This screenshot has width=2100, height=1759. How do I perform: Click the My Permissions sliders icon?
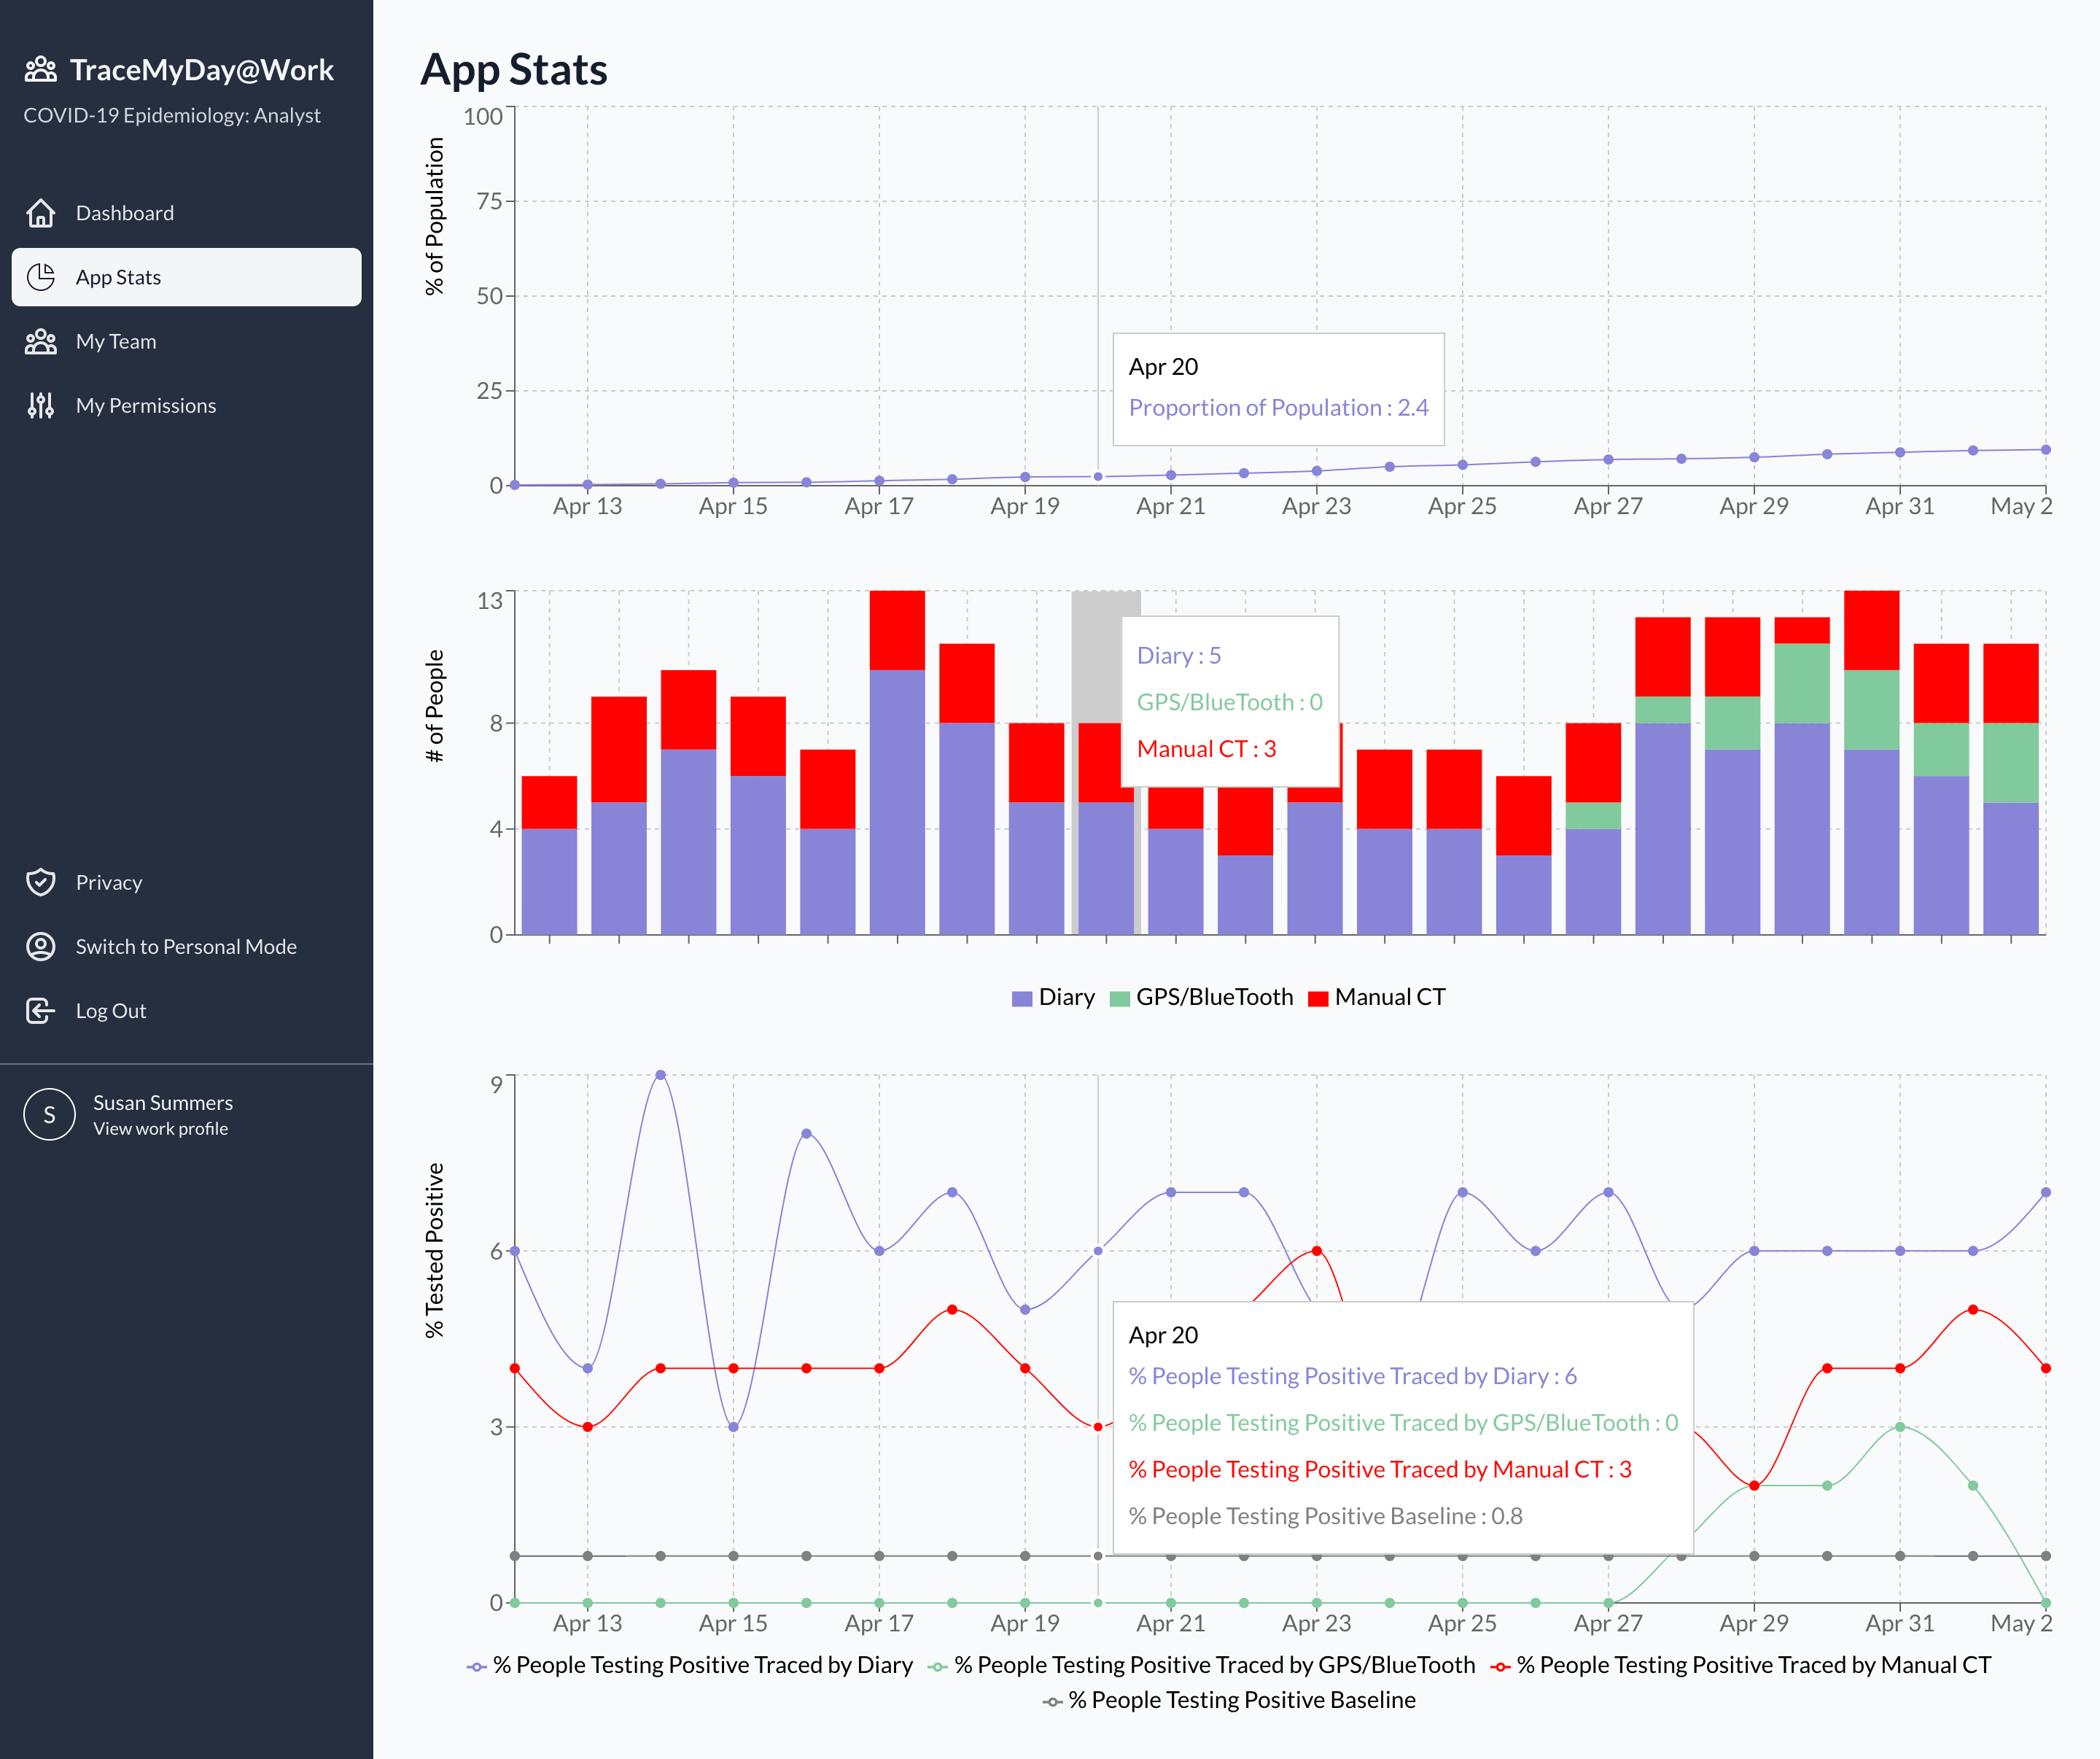(41, 405)
